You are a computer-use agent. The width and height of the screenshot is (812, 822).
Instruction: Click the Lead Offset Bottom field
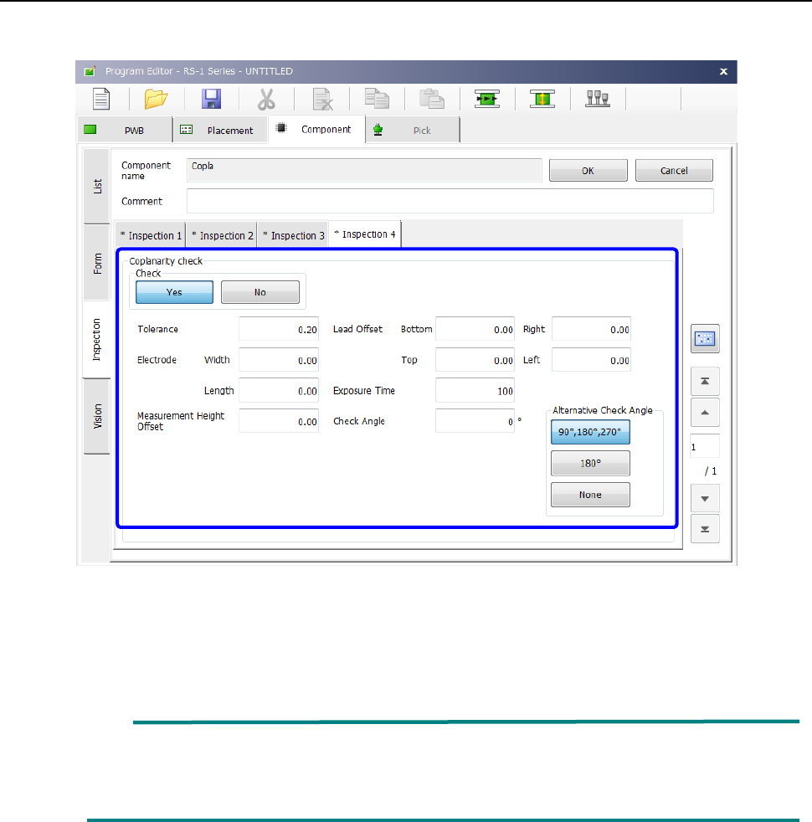pos(475,329)
